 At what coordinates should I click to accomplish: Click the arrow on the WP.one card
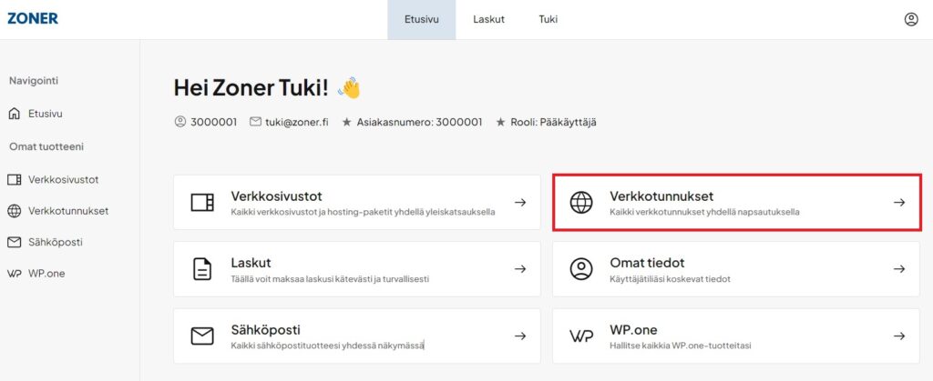(x=899, y=336)
